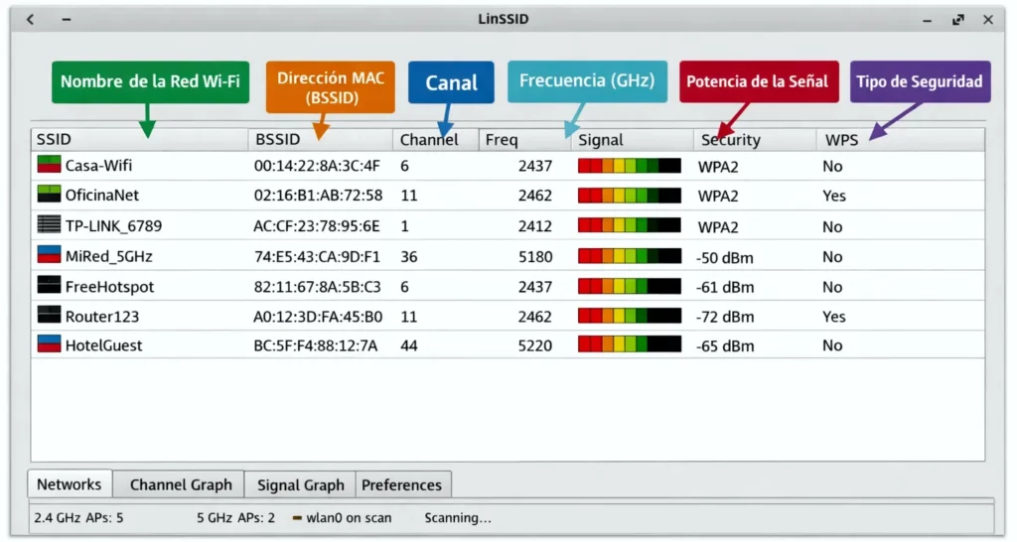The image size is (1017, 542).
Task: Click the TP-LINK_6789 network icon
Action: click(x=49, y=224)
